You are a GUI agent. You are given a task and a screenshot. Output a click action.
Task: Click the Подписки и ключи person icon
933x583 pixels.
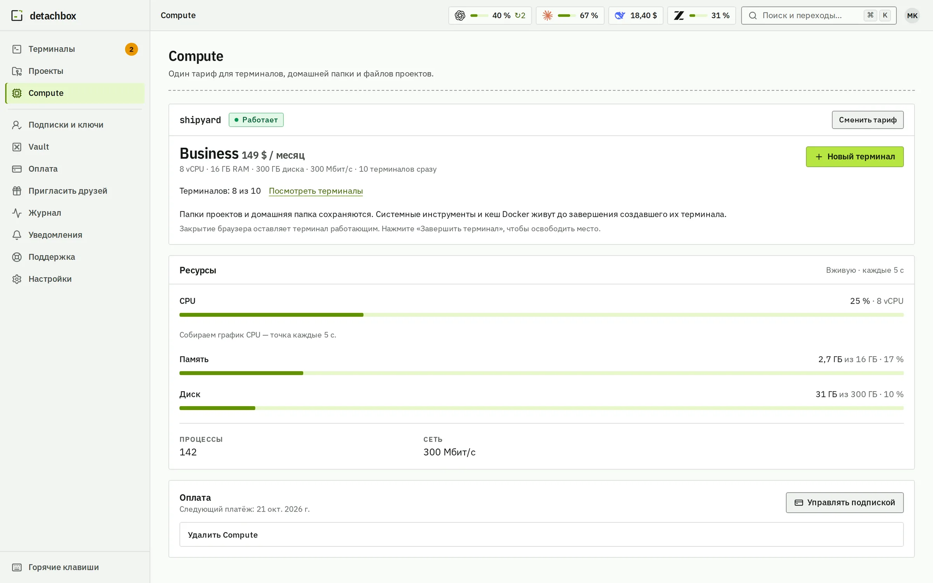tap(17, 125)
